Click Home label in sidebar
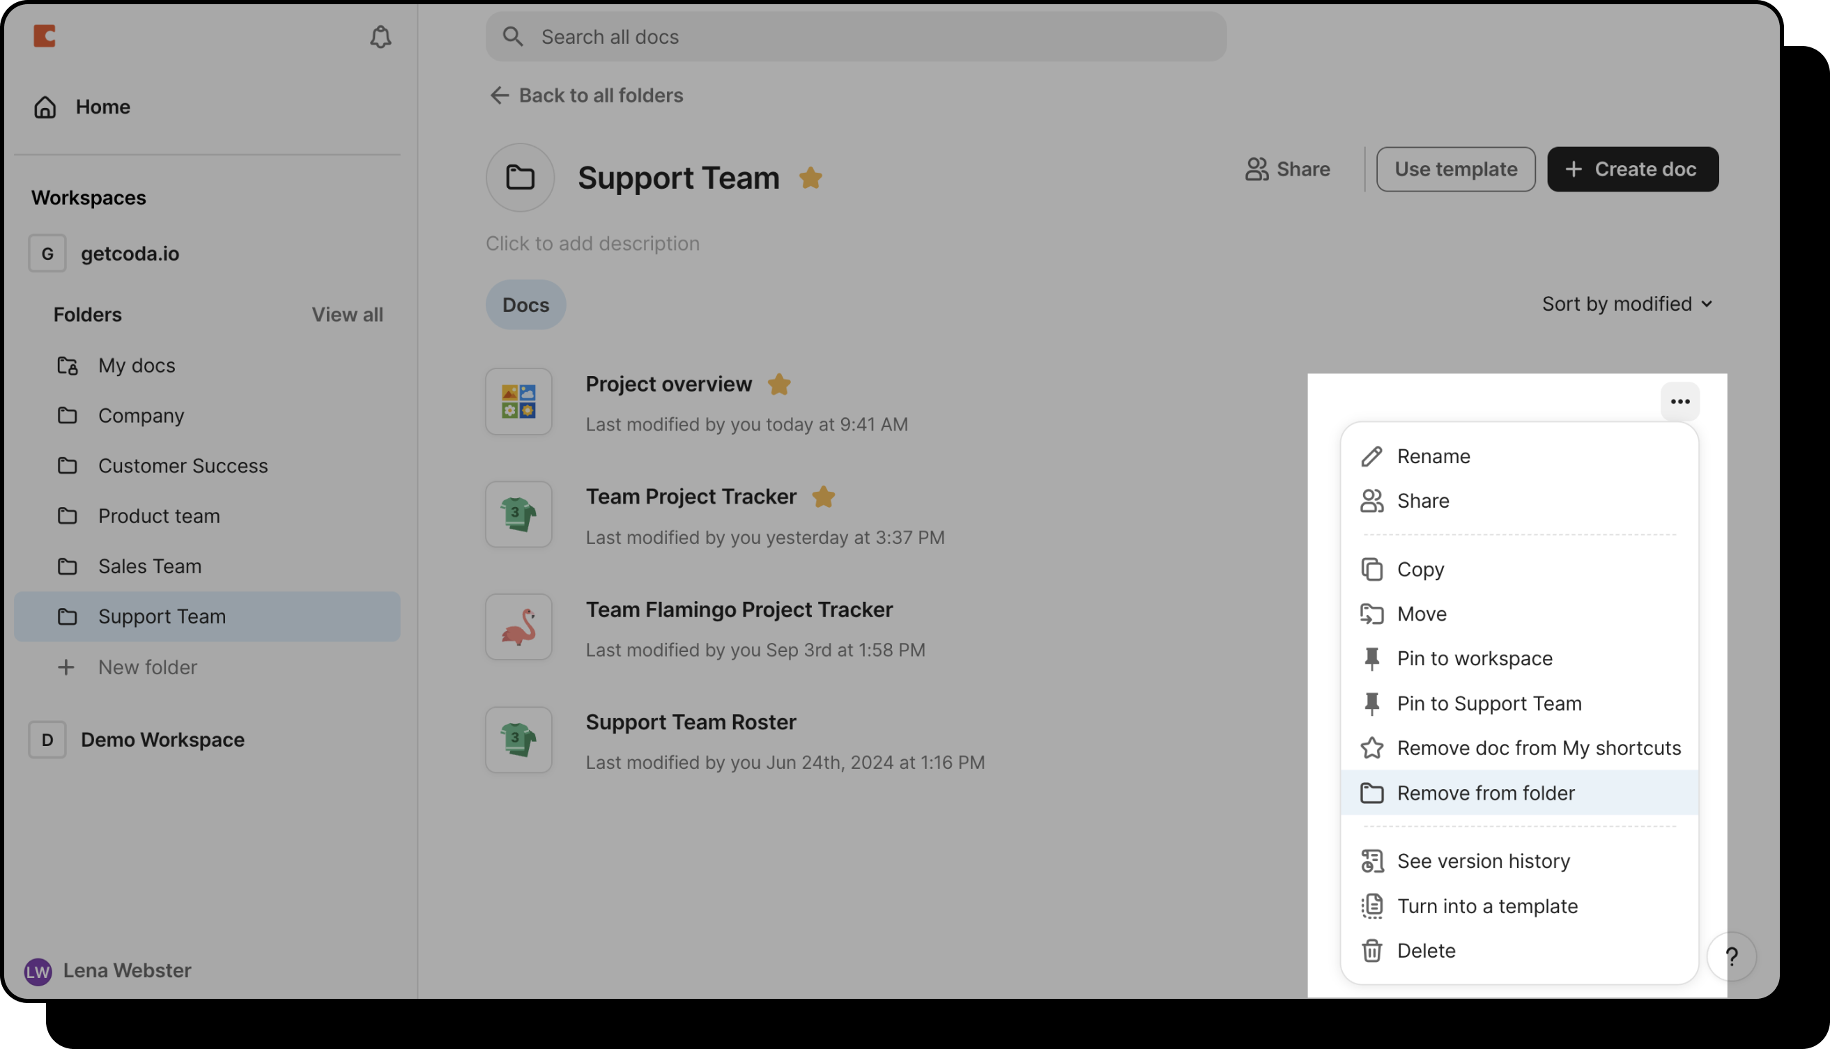This screenshot has width=1830, height=1049. pyautogui.click(x=103, y=107)
